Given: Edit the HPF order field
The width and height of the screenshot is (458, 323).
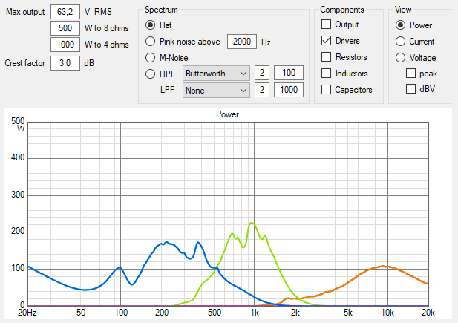Looking at the screenshot, I should pyautogui.click(x=262, y=73).
